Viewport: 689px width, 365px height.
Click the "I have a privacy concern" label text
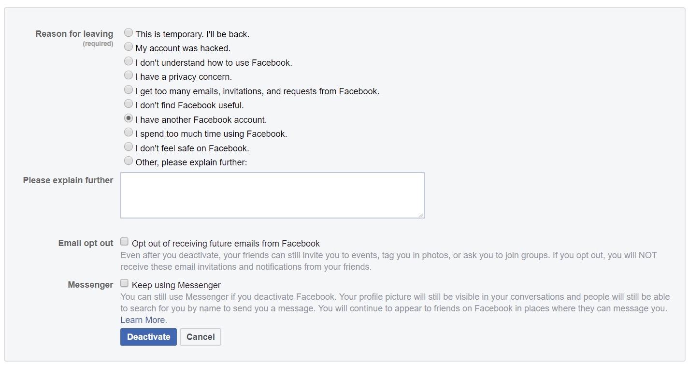pyautogui.click(x=184, y=77)
